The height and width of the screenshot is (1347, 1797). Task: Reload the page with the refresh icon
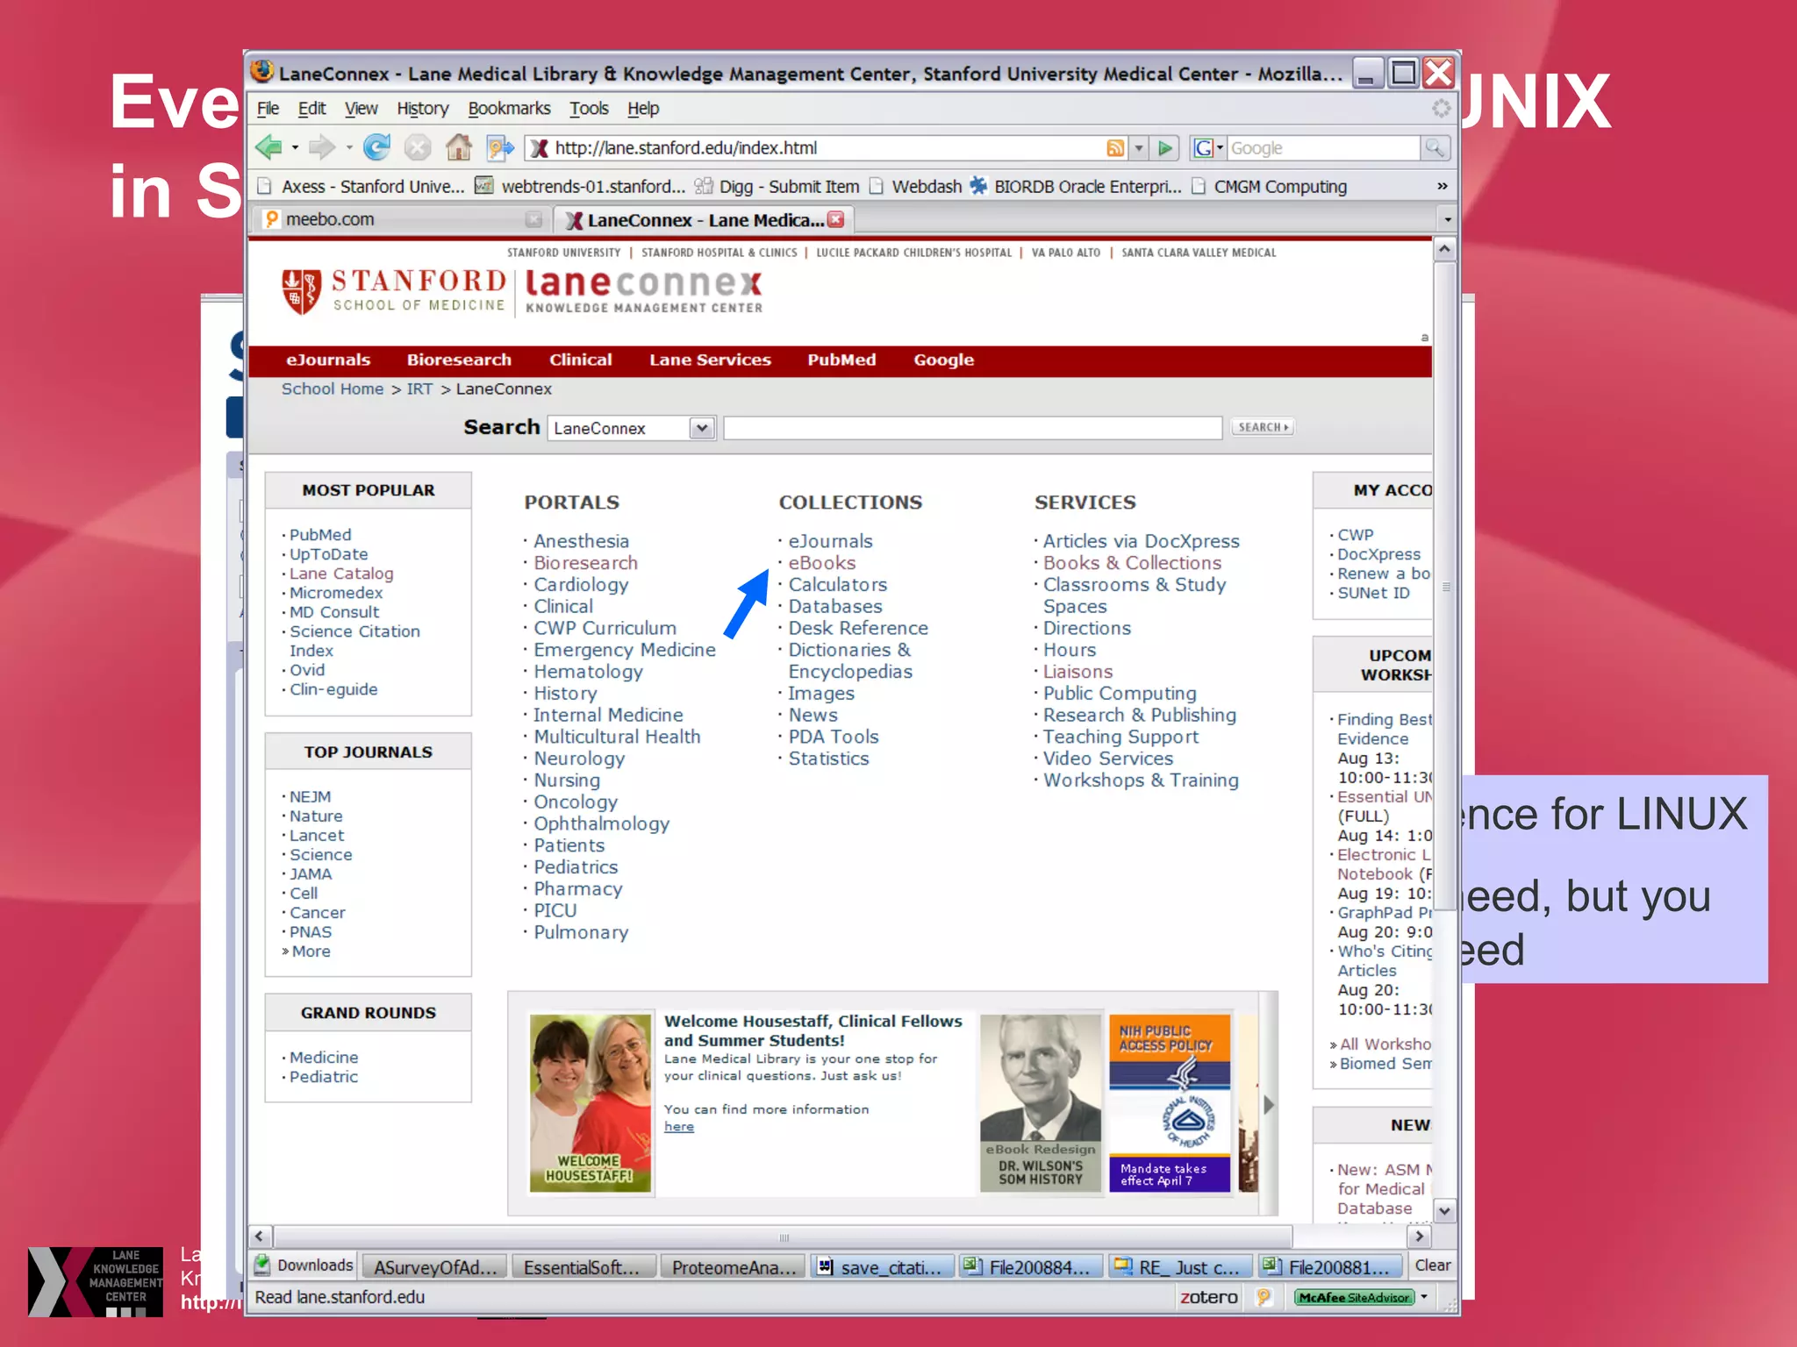coord(376,147)
